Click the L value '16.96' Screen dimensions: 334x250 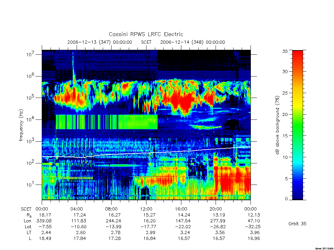254,238
